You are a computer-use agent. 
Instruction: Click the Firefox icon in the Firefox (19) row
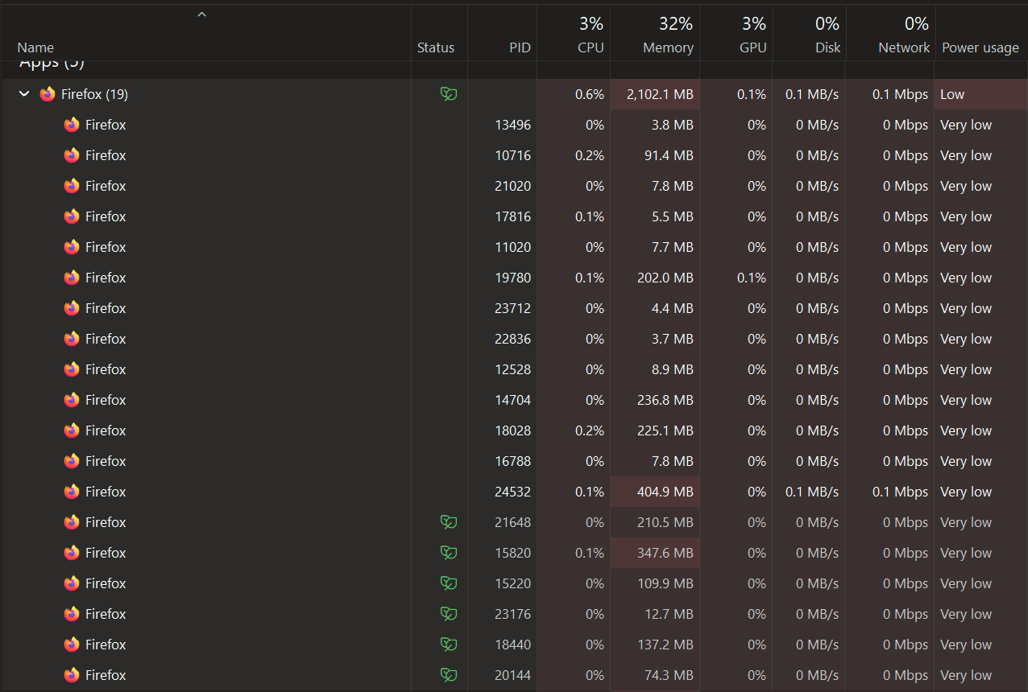click(x=48, y=94)
